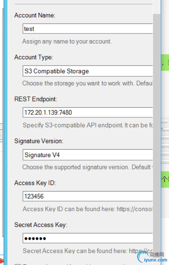
Task: Click the upper green highlighted block at right edge
Action: (165, 62)
